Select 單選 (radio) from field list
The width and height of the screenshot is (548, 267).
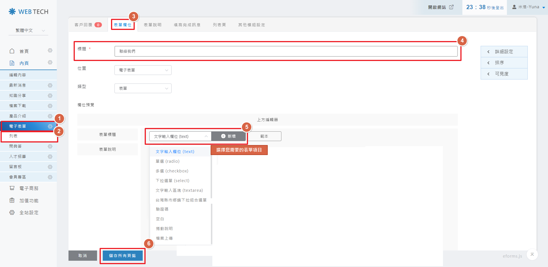168,161
